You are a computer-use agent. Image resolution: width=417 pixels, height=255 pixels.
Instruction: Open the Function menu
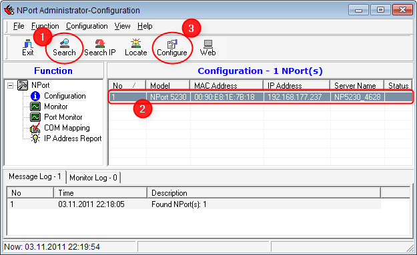(x=45, y=26)
